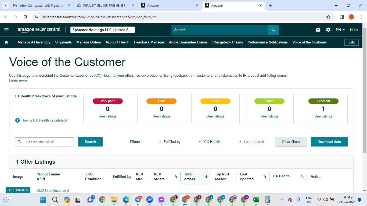Open Performance Notifications
The width and height of the screenshot is (367, 206).
pos(268,42)
